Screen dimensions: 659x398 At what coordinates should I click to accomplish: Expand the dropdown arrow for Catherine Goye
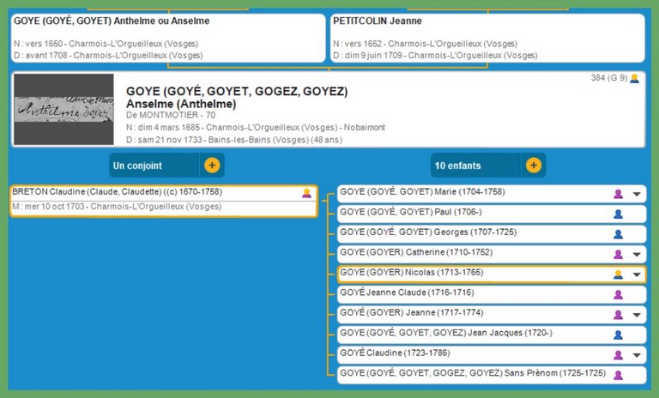coord(637,255)
